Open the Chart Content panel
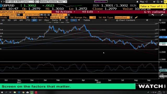 tap(126, 20)
